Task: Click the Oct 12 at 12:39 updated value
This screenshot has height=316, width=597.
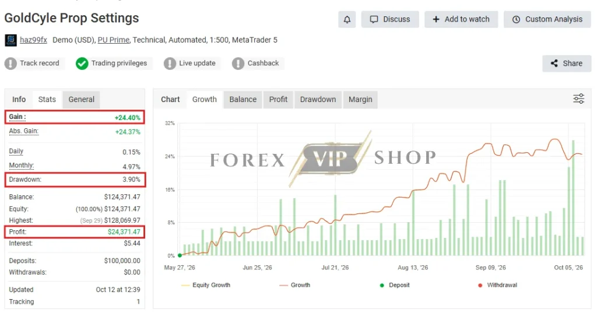Action: (x=118, y=290)
